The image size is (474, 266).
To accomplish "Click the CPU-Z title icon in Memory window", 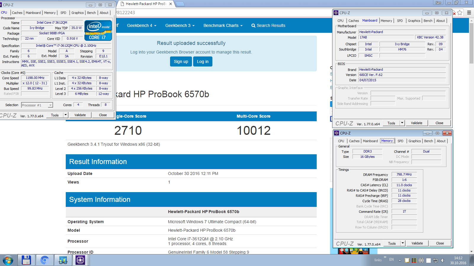I will (337, 133).
